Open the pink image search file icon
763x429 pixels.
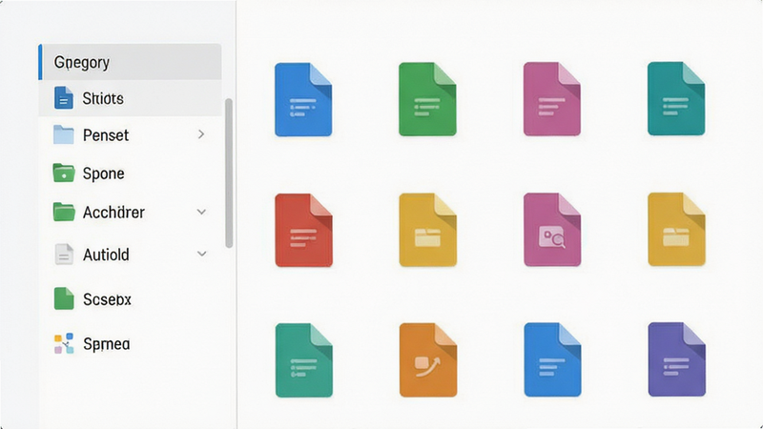tap(552, 230)
